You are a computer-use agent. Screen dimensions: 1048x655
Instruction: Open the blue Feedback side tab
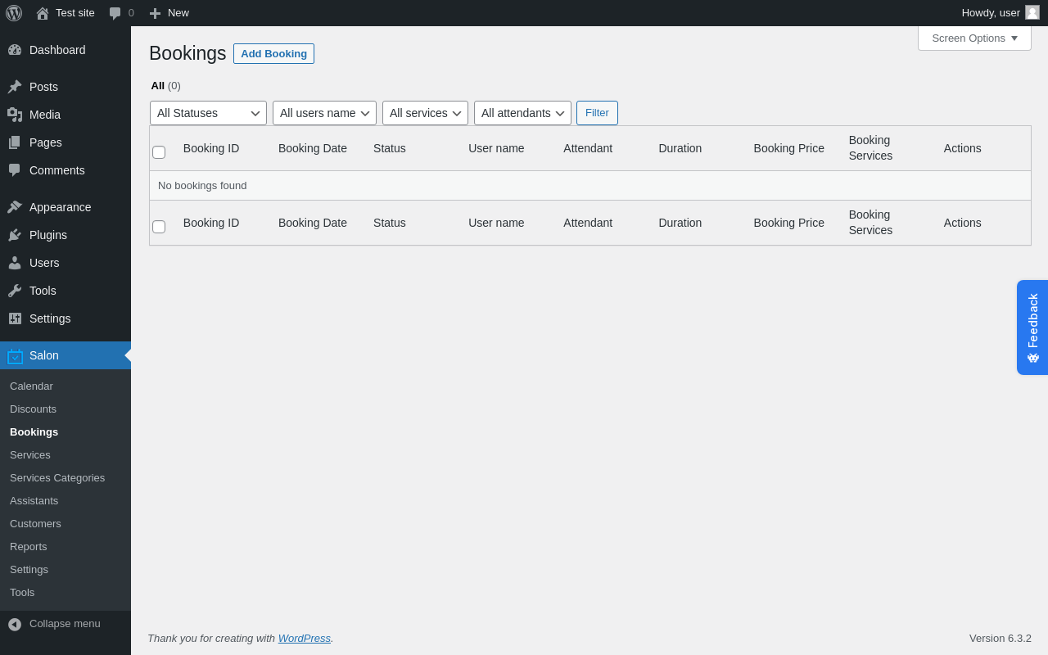[x=1032, y=327]
